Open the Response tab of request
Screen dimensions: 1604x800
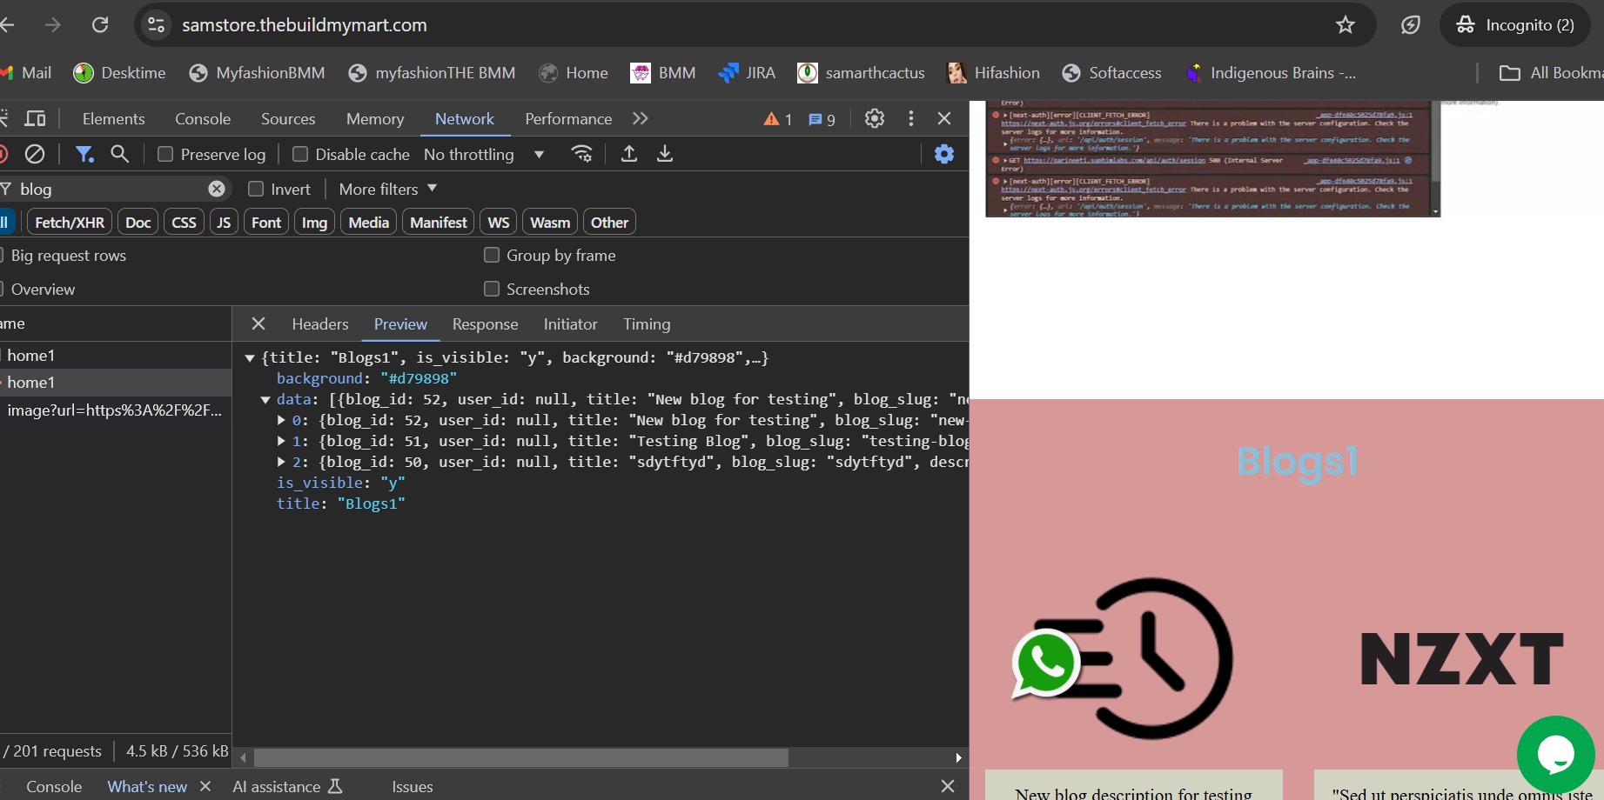click(x=485, y=324)
